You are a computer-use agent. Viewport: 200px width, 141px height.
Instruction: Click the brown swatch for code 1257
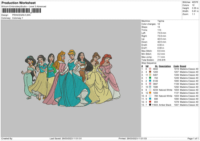pyautogui.click(x=150, y=72)
